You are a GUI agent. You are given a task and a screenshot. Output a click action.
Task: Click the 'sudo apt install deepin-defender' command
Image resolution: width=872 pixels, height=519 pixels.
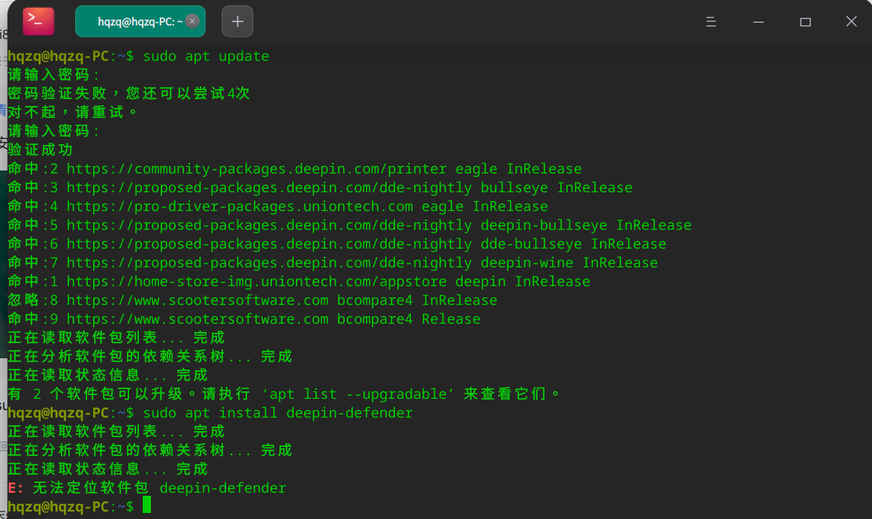tap(277, 413)
